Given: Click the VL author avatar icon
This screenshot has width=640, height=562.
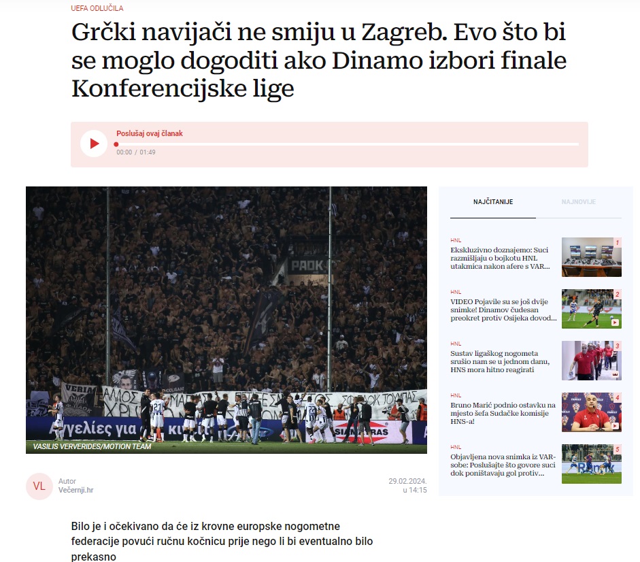Looking at the screenshot, I should 39,486.
